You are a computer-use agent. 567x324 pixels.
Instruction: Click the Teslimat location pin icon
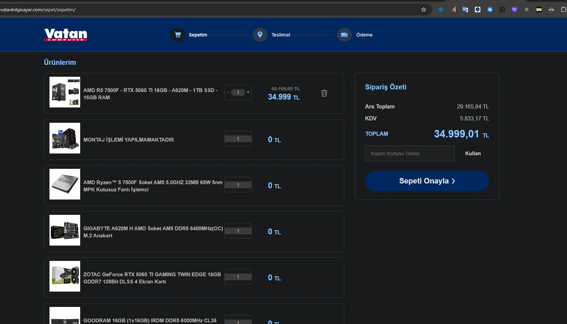pos(260,35)
